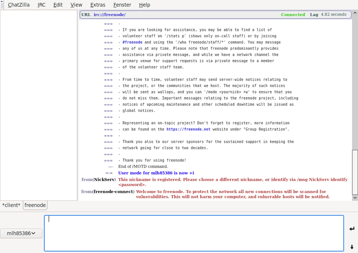This screenshot has height=253, width=358.
Task: Click the Connected status label
Action: pyautogui.click(x=293, y=15)
